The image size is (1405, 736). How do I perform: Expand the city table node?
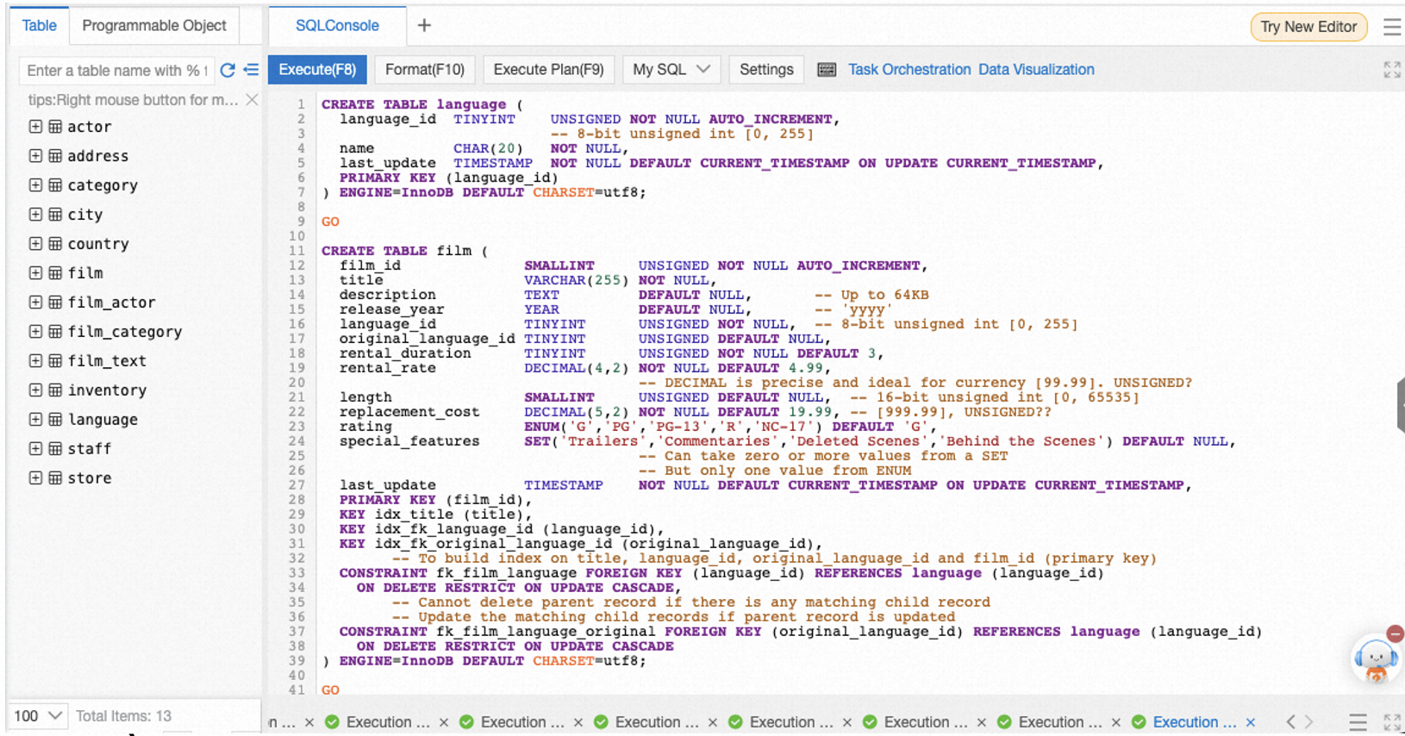[35, 215]
